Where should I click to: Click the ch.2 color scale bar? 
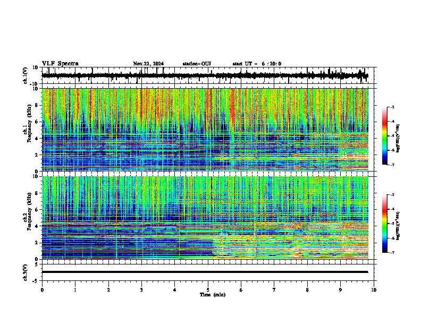[385, 224]
